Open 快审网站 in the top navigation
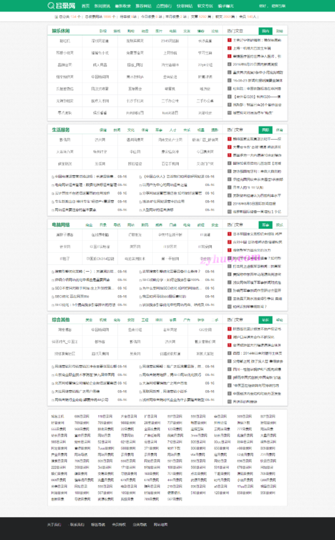This screenshot has height=540, width=335. pyautogui.click(x=184, y=6)
